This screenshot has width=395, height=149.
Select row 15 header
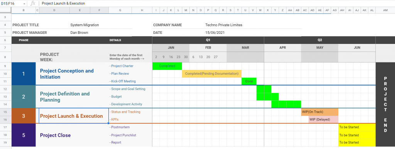[5, 112]
